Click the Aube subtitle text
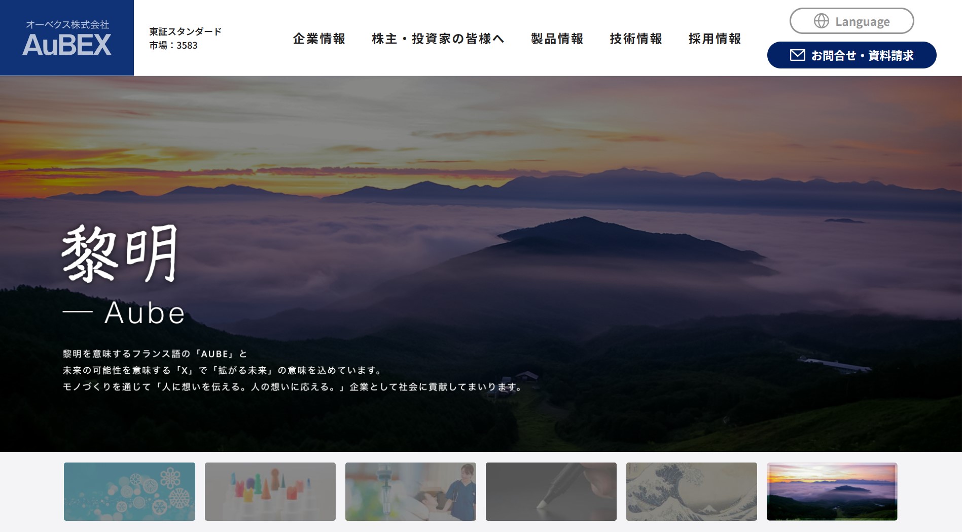The width and height of the screenshot is (962, 532). click(x=145, y=312)
